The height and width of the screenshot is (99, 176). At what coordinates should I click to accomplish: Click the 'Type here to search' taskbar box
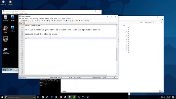click(20, 97)
